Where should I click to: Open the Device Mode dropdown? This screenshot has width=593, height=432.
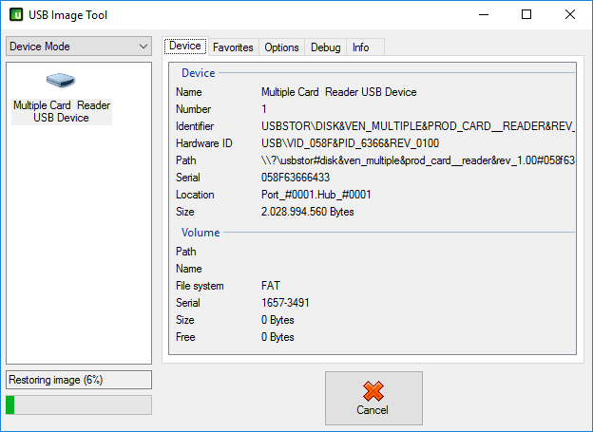click(79, 47)
